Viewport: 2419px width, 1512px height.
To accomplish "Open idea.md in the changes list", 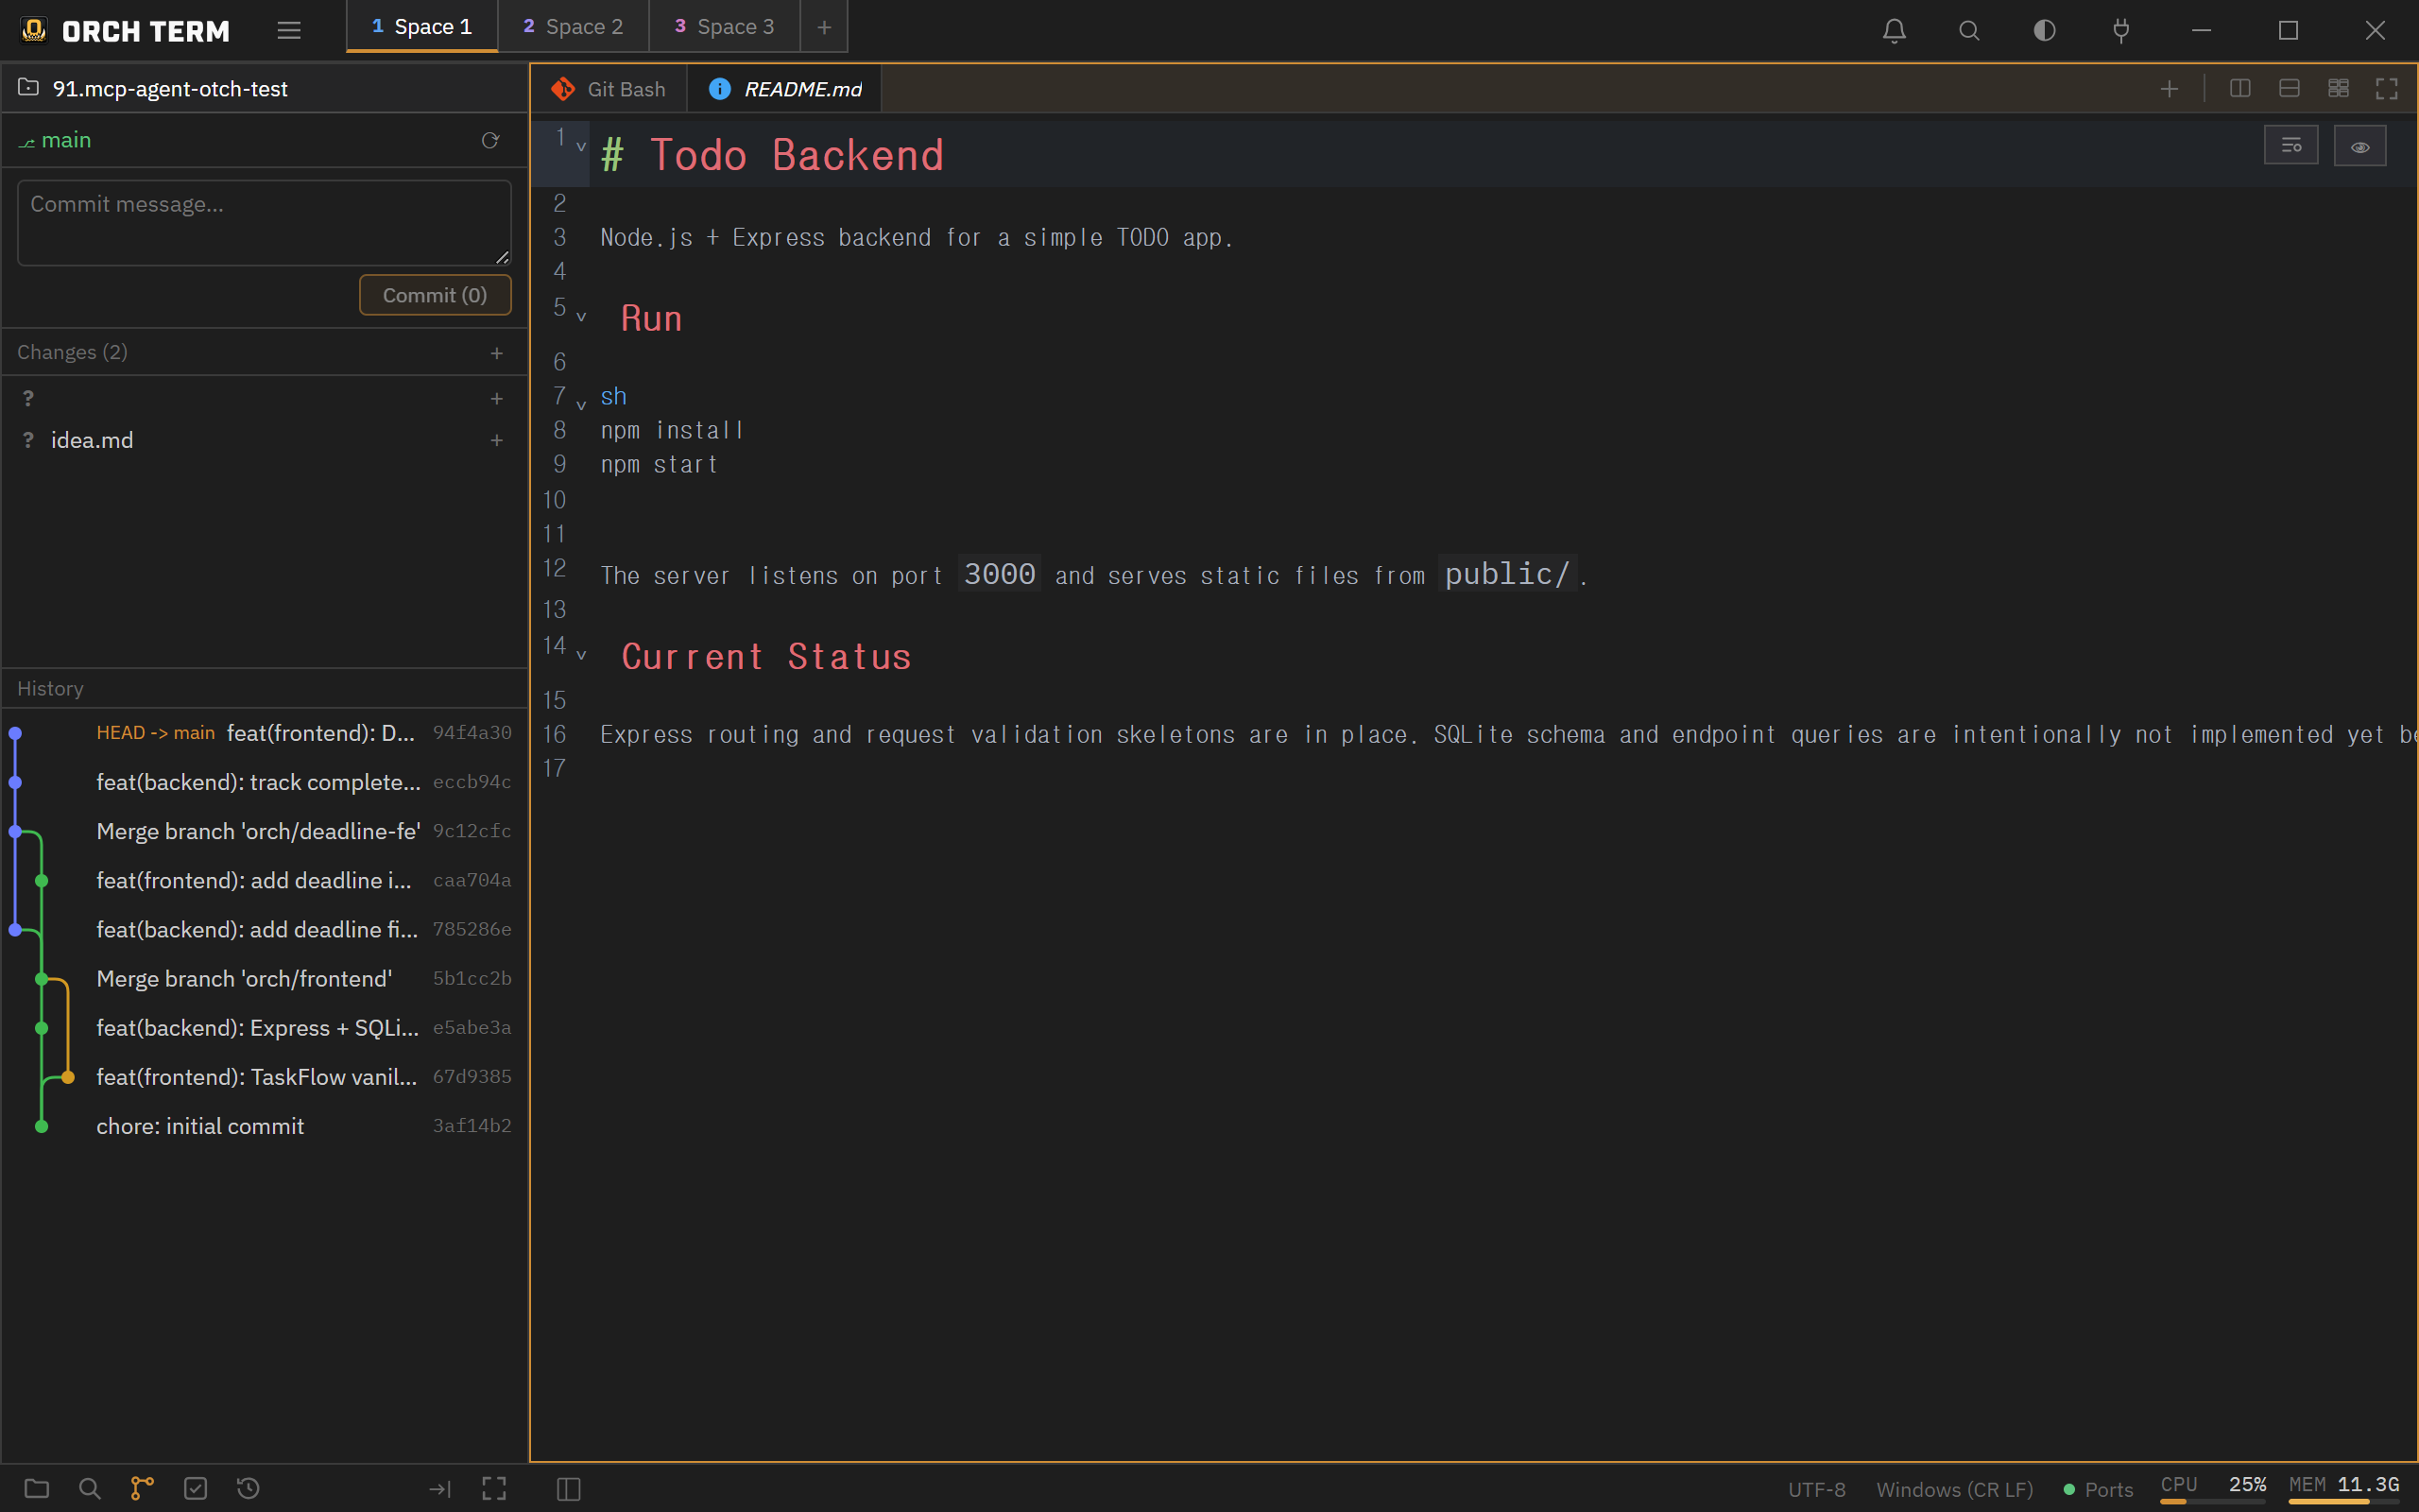I will point(92,440).
